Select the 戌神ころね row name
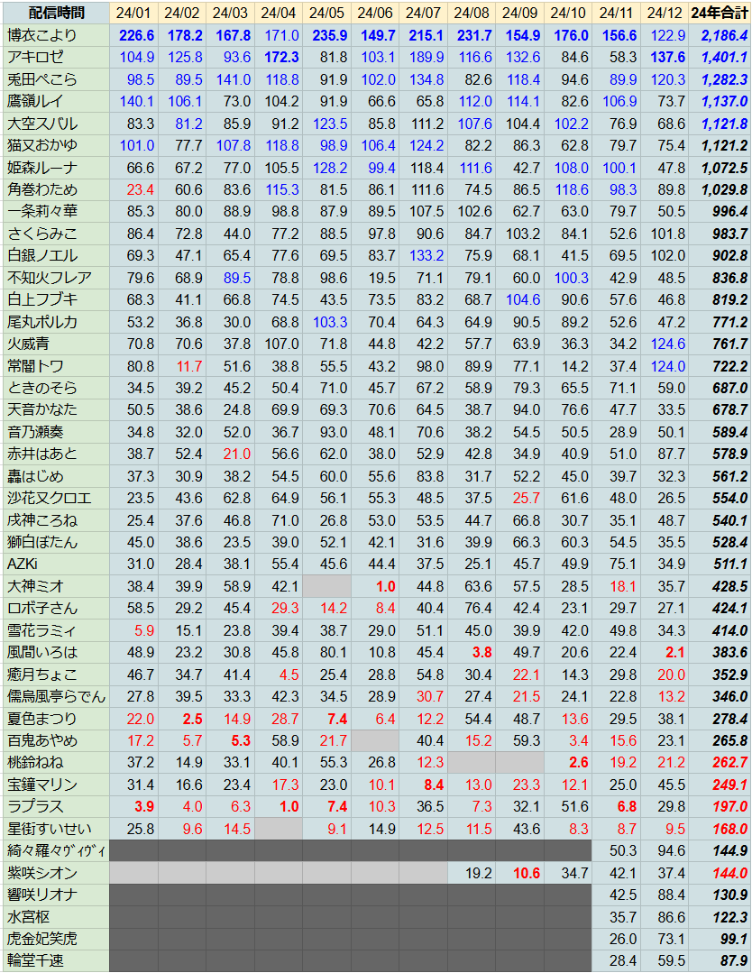Viewport: 752px width, 973px height. click(57, 520)
